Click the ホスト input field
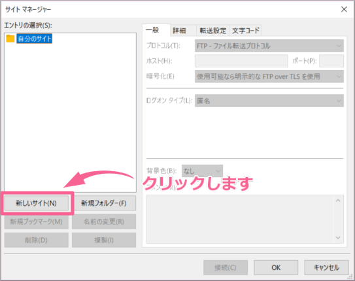Viewport: 355px width, 281px height. pos(241,61)
